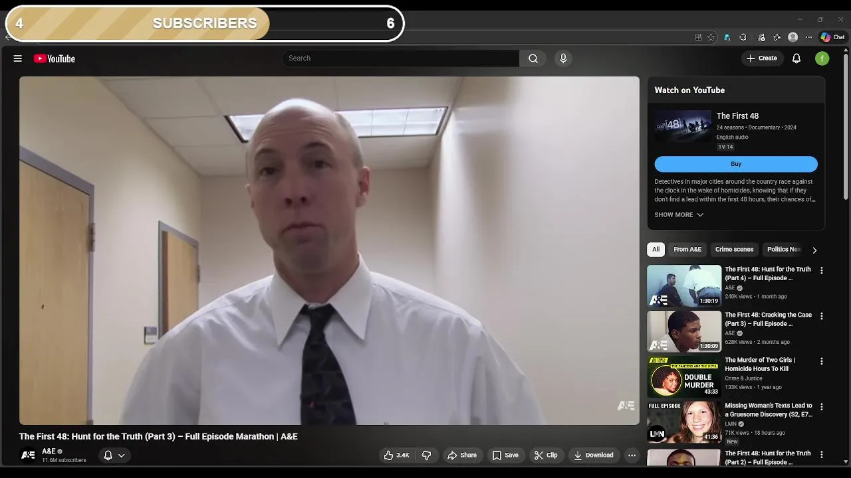Open The Murder of Two Girls title
851x478 pixels.
click(759, 364)
